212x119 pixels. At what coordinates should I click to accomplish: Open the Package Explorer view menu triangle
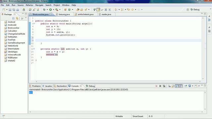coord(26,18)
